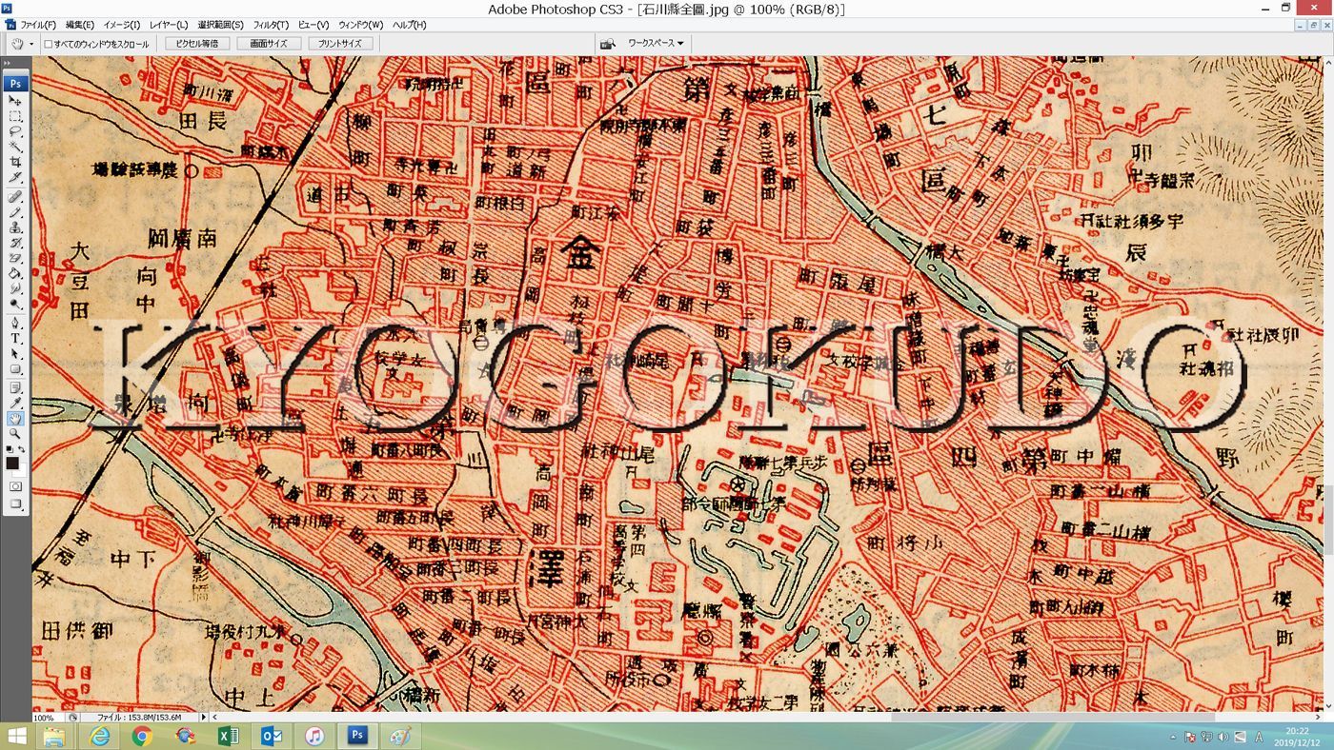1334x750 pixels.
Task: Open the 編集(E) menu
Action: (80, 25)
